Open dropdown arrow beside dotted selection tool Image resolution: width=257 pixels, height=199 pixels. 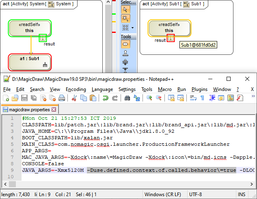pyautogui.click(x=132, y=28)
